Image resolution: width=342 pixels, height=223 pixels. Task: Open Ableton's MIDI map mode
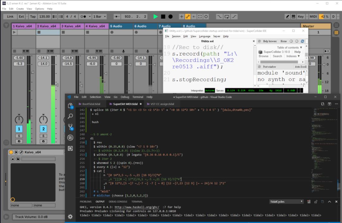[x=313, y=16]
